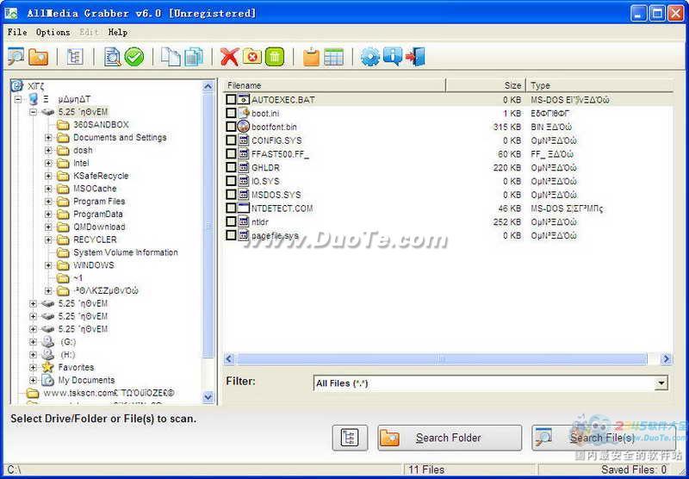Click the green checkmark toolbar icon
This screenshot has width=689, height=479.
[134, 57]
